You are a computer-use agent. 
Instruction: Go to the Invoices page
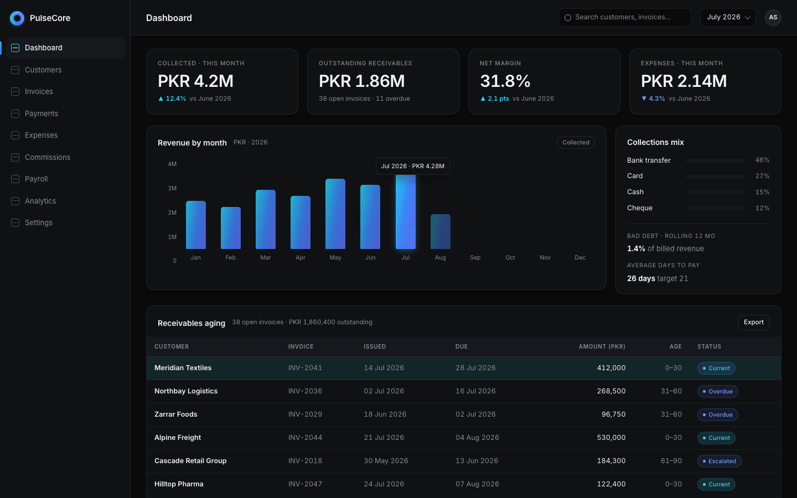point(65,91)
